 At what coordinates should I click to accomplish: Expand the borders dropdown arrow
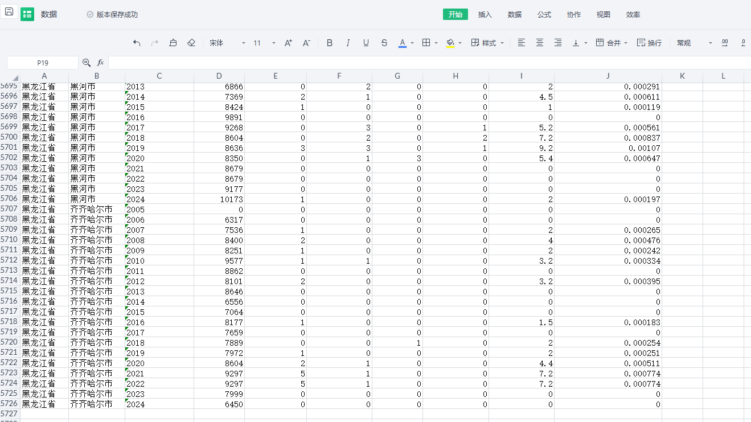pyautogui.click(x=436, y=43)
